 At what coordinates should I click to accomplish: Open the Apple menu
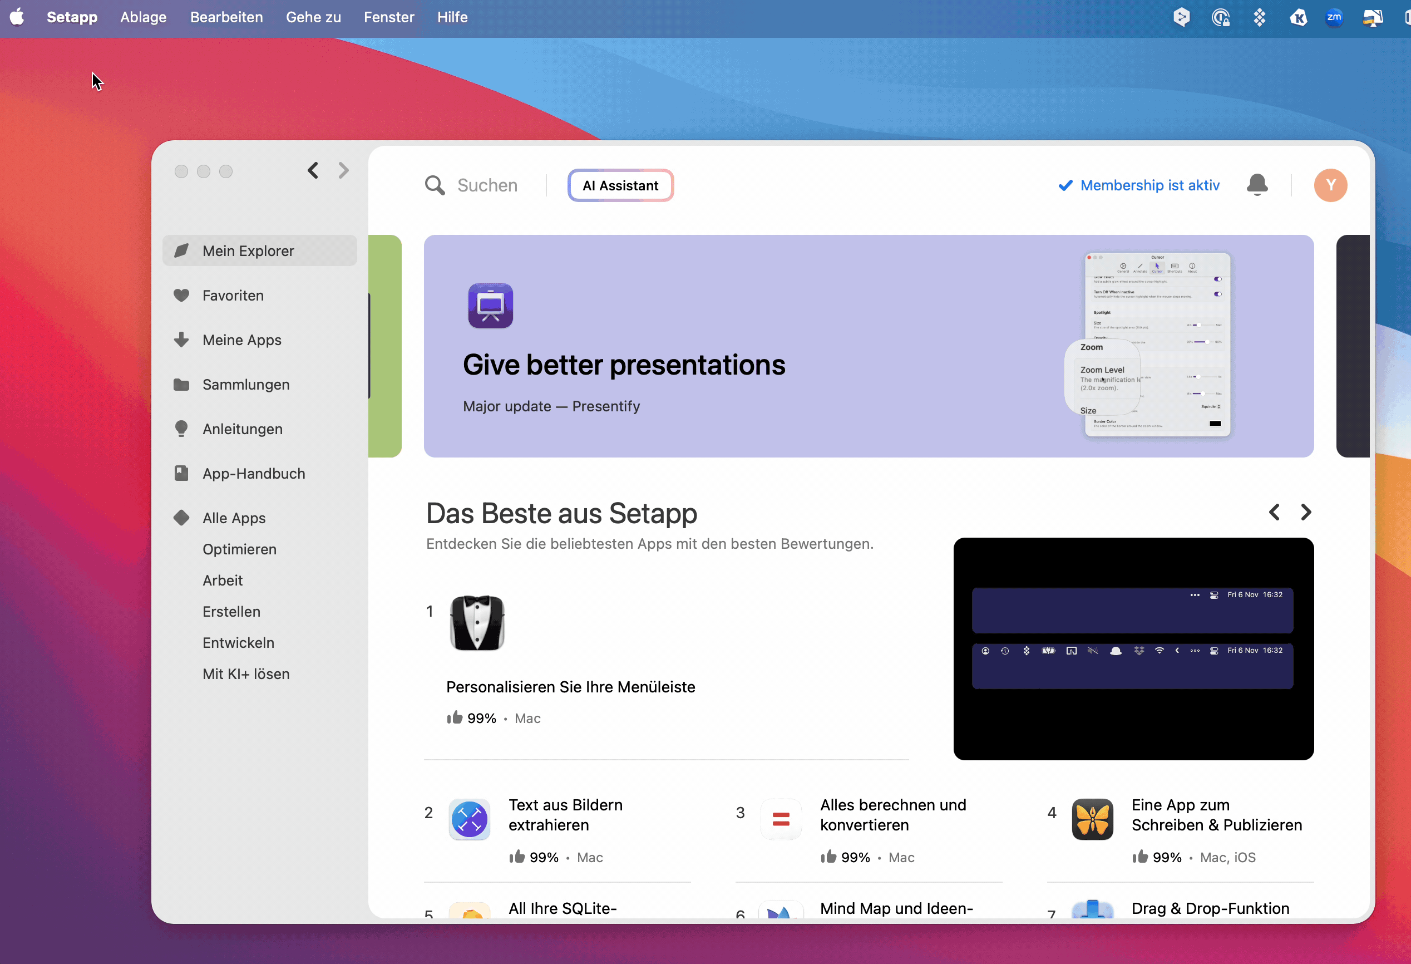coord(17,17)
